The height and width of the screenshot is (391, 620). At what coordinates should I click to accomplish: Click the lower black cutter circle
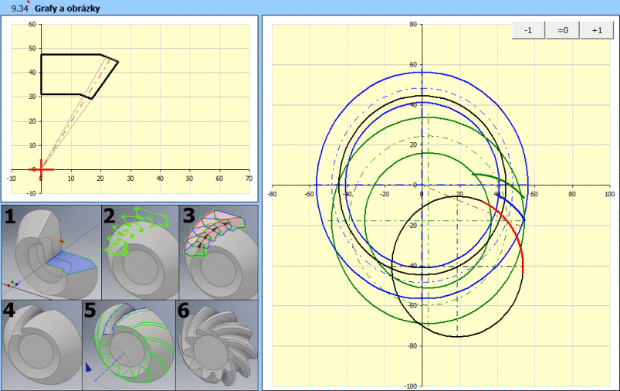(459, 336)
